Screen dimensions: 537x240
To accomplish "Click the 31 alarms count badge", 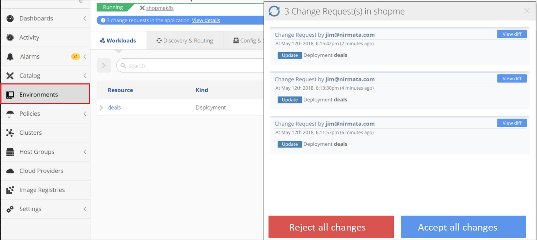I will pos(76,56).
